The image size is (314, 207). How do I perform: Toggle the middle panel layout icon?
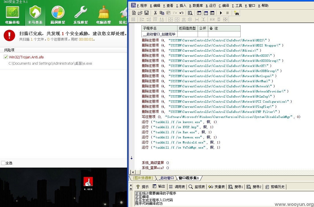pyautogui.click(x=206, y=13)
